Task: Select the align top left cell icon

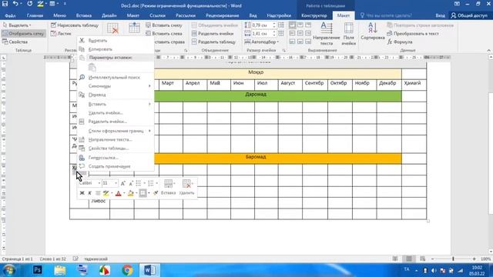Action: pyautogui.click(x=293, y=25)
